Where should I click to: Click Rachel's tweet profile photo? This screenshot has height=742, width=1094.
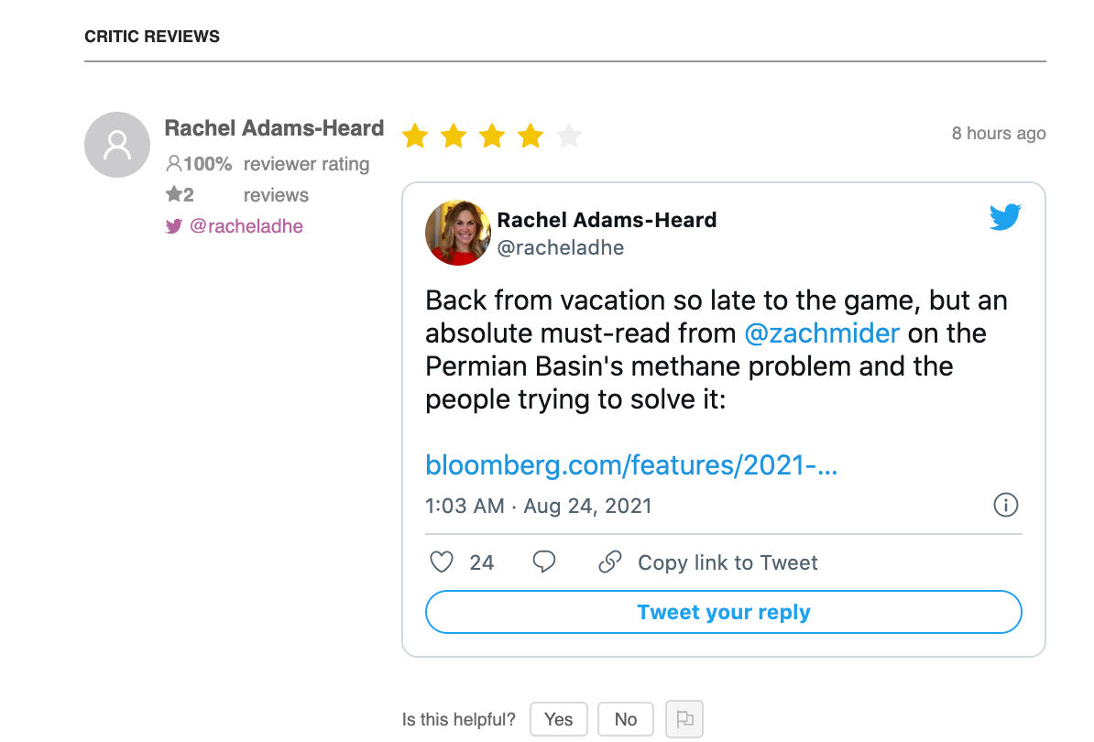pyautogui.click(x=458, y=233)
